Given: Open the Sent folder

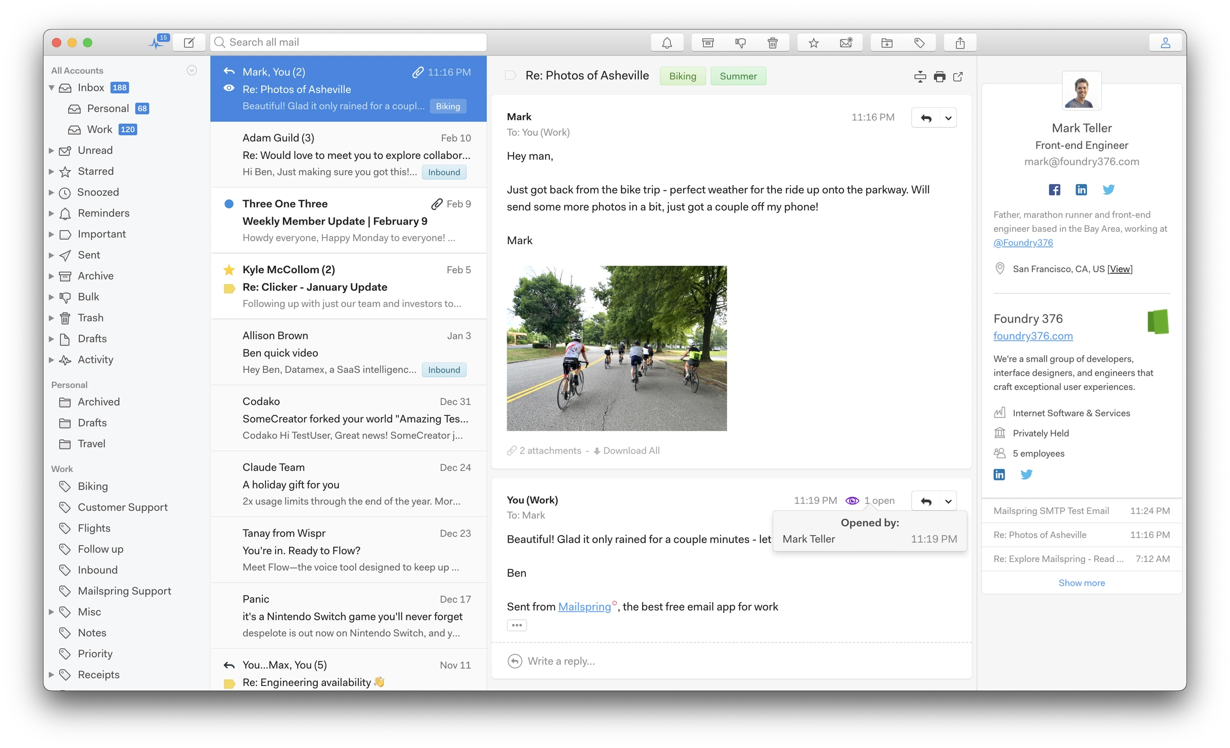Looking at the screenshot, I should [88, 255].
